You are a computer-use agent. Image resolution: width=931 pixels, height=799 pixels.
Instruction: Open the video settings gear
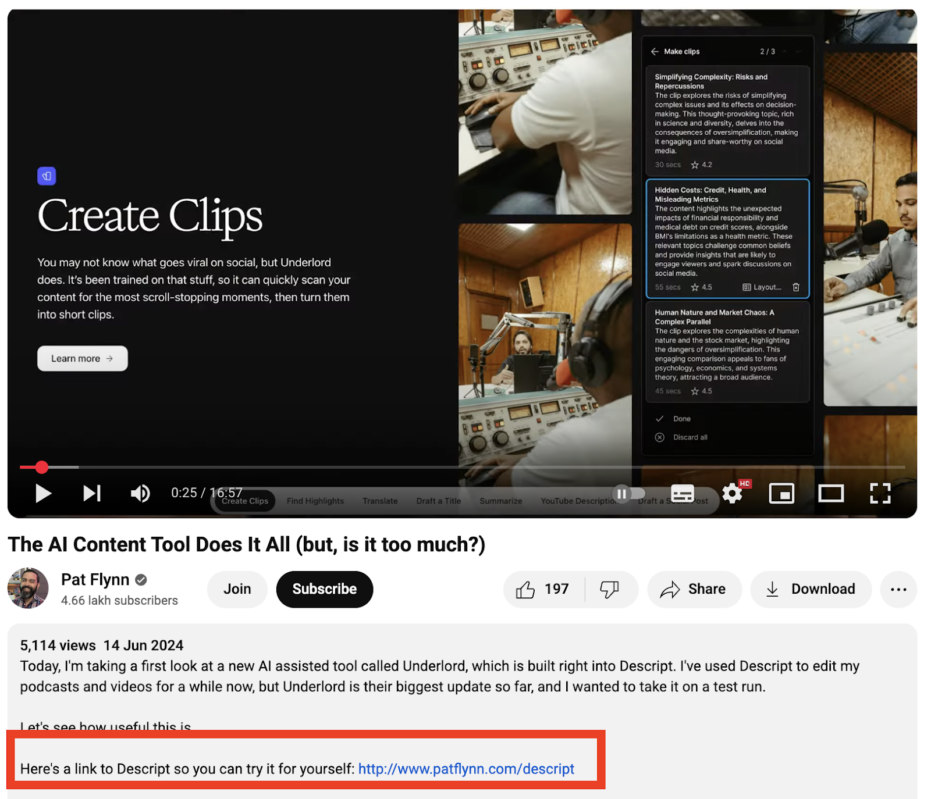[x=733, y=494]
